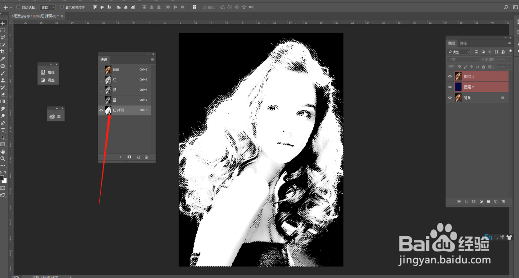Hide the 红 拷贝 channel visibility eye
This screenshot has height=278, width=519.
(101, 110)
